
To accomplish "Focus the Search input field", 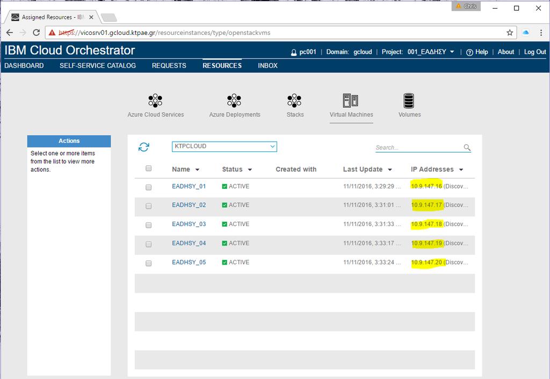I will (419, 148).
